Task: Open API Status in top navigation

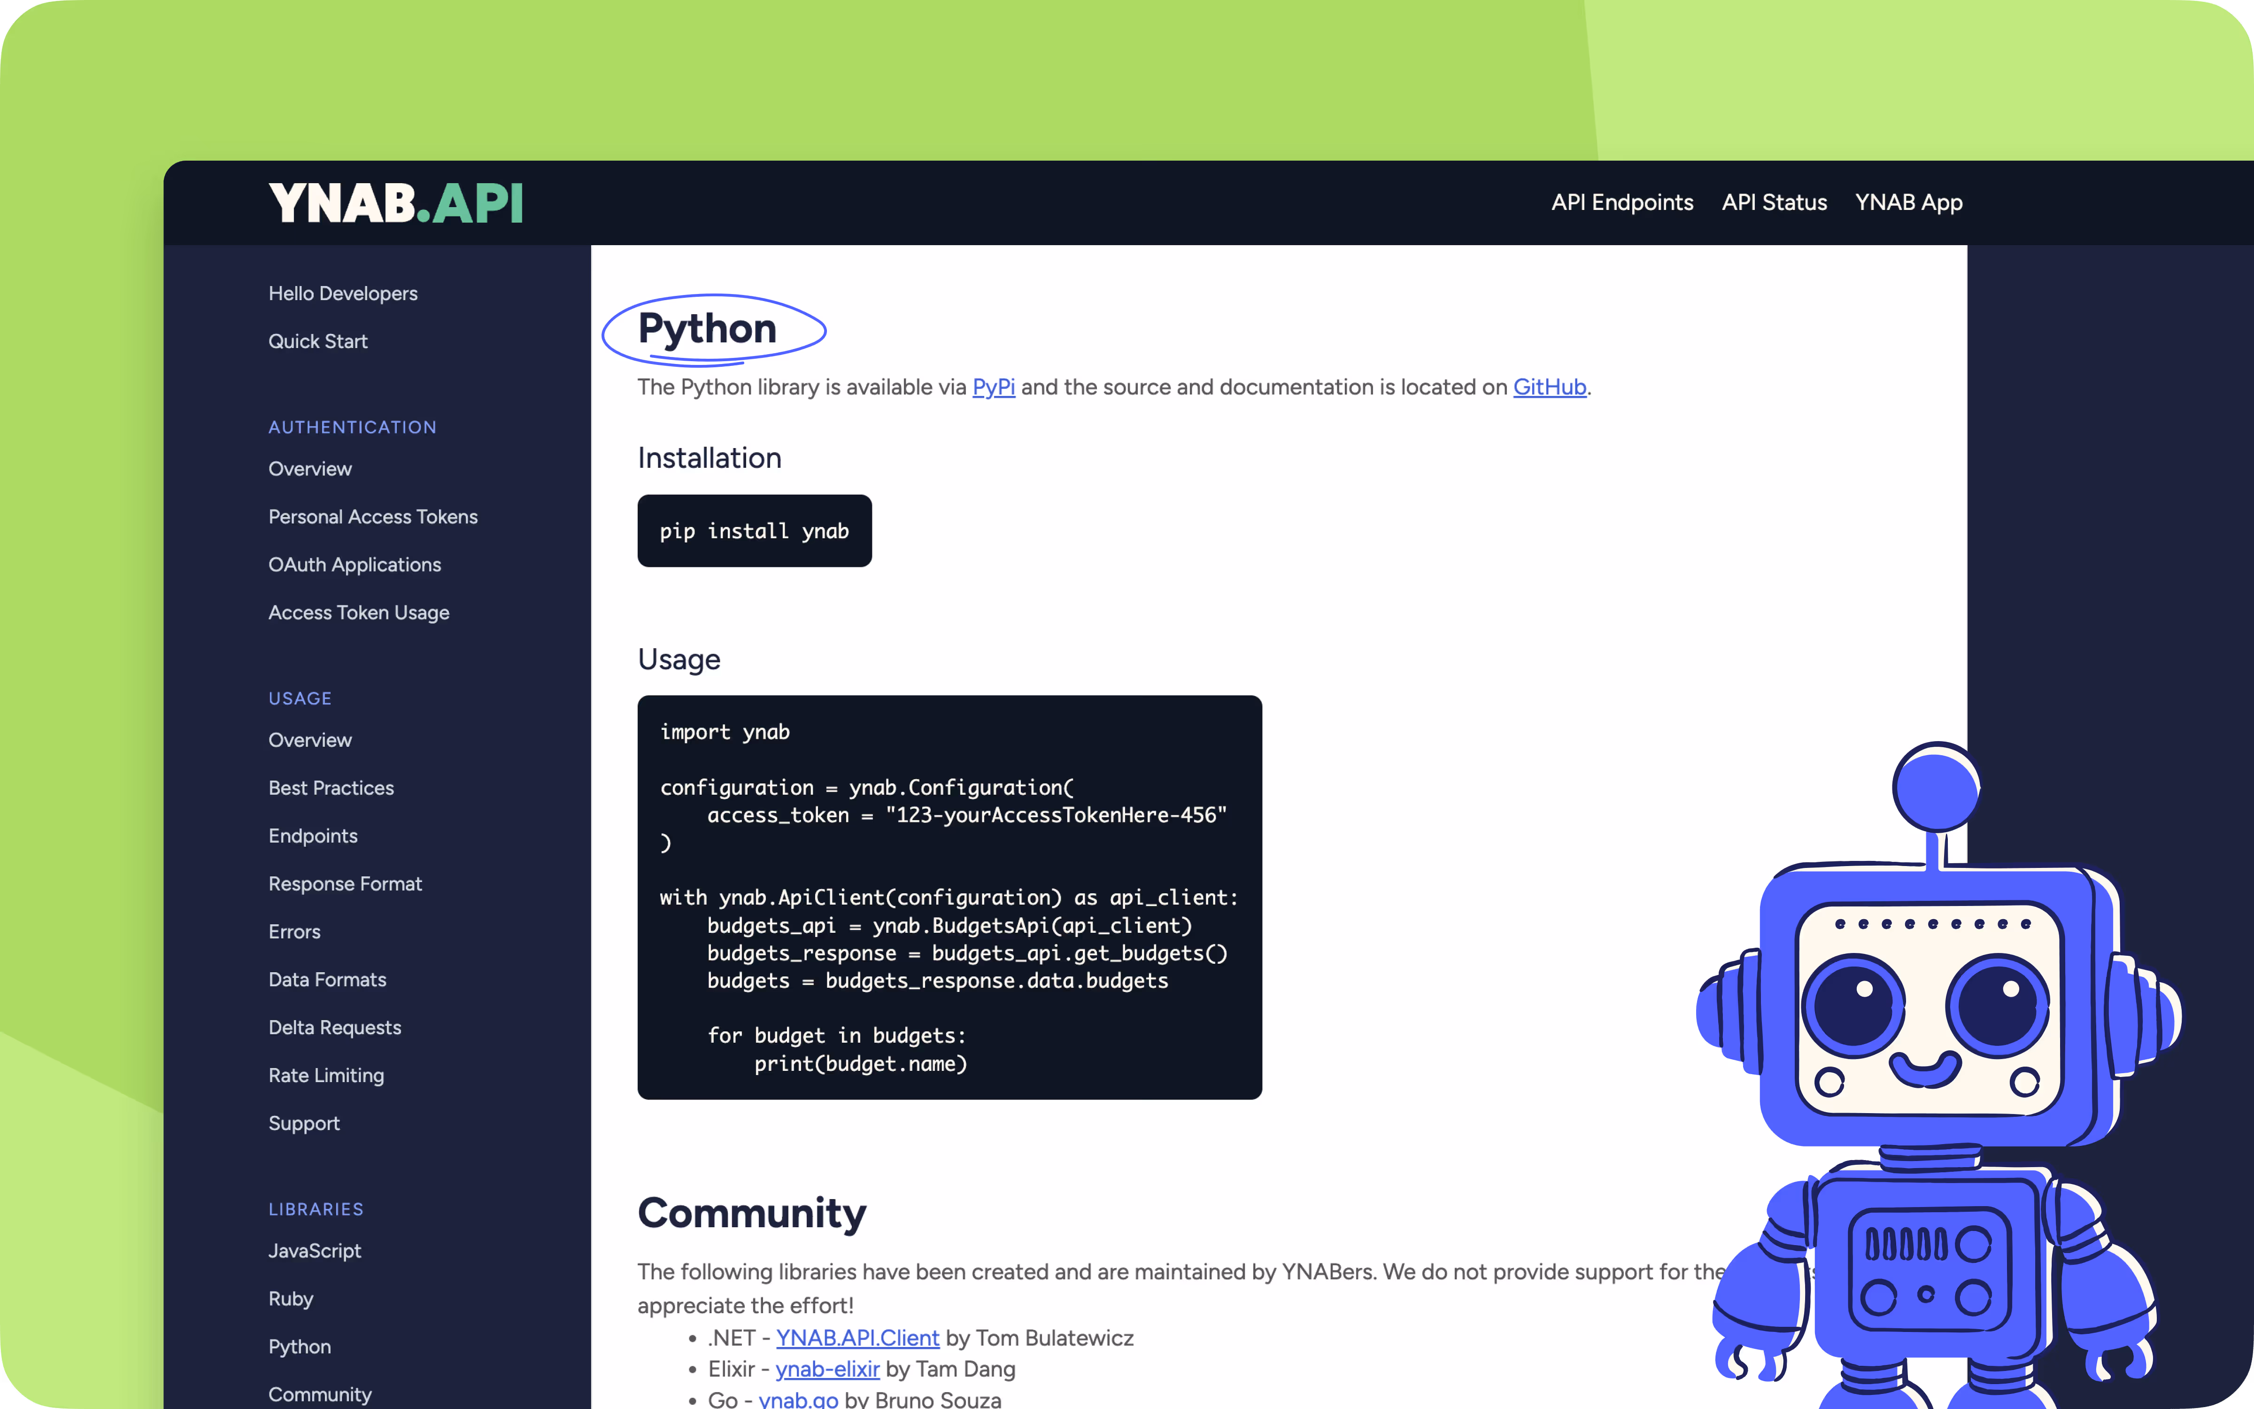Action: [x=1774, y=202]
